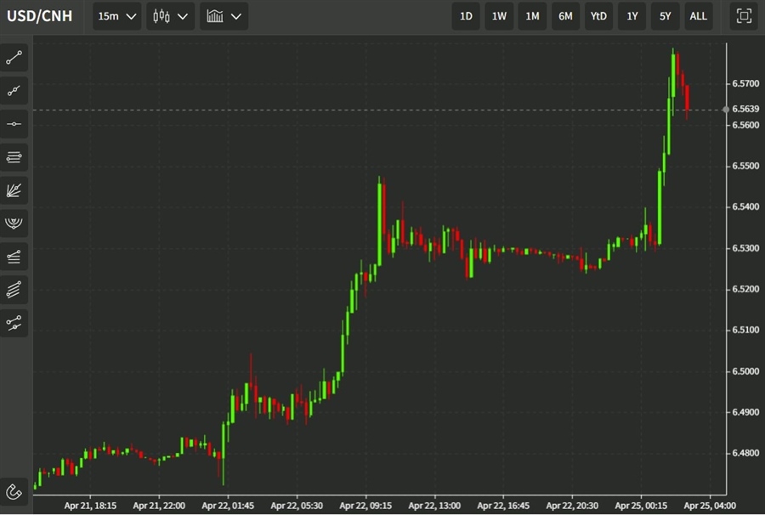The image size is (765, 515).
Task: Set chart range to YtD
Action: coord(598,16)
